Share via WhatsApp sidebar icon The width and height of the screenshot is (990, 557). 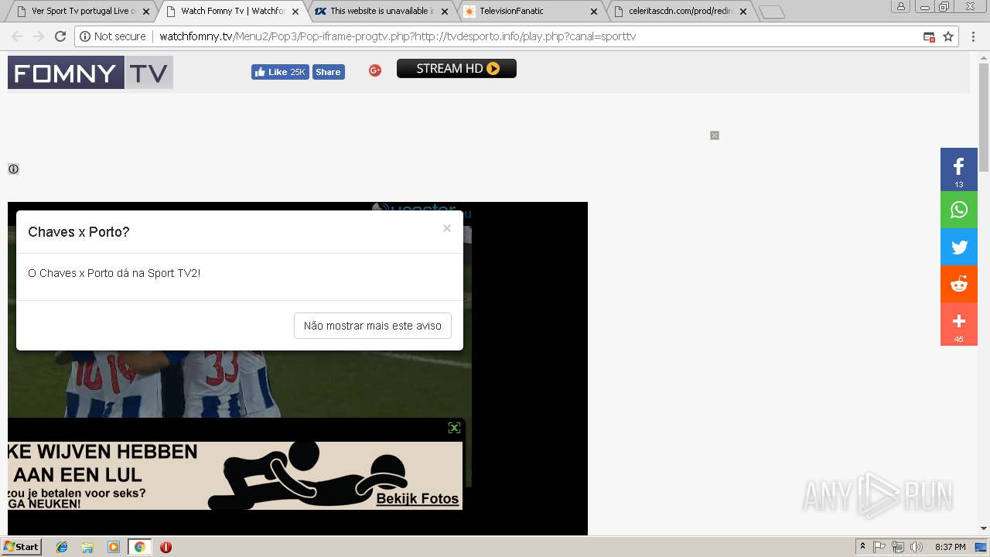click(x=959, y=210)
